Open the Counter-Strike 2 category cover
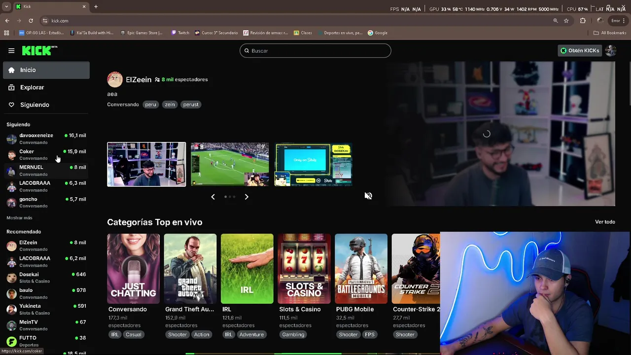Viewport: 631px width, 355px height. point(416,269)
